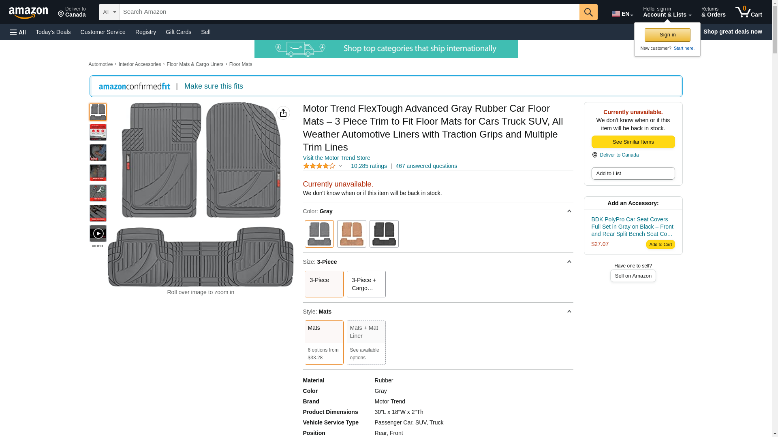778x437 pixels.
Task: Open Customer Service nav item
Action: coord(103,32)
